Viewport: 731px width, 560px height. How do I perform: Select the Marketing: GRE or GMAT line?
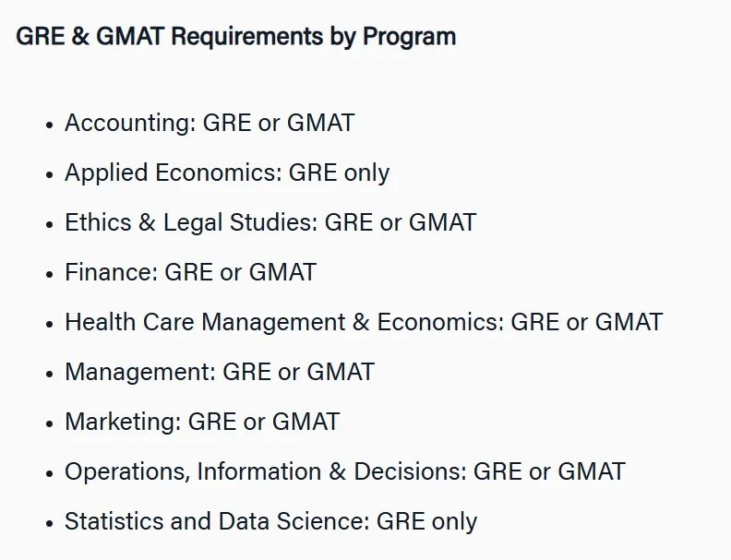(x=202, y=423)
